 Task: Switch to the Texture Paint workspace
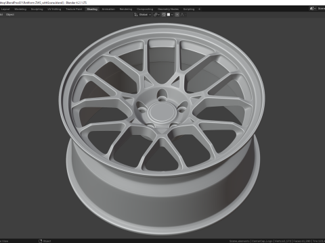click(x=74, y=9)
